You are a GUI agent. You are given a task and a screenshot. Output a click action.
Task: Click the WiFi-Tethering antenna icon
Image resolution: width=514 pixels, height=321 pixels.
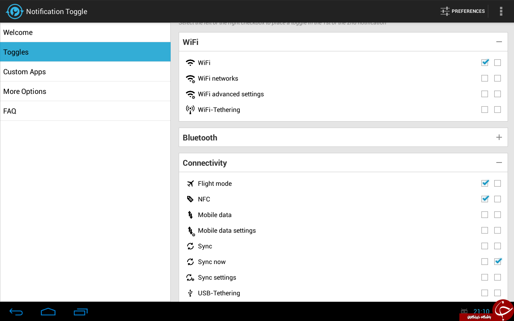click(190, 110)
